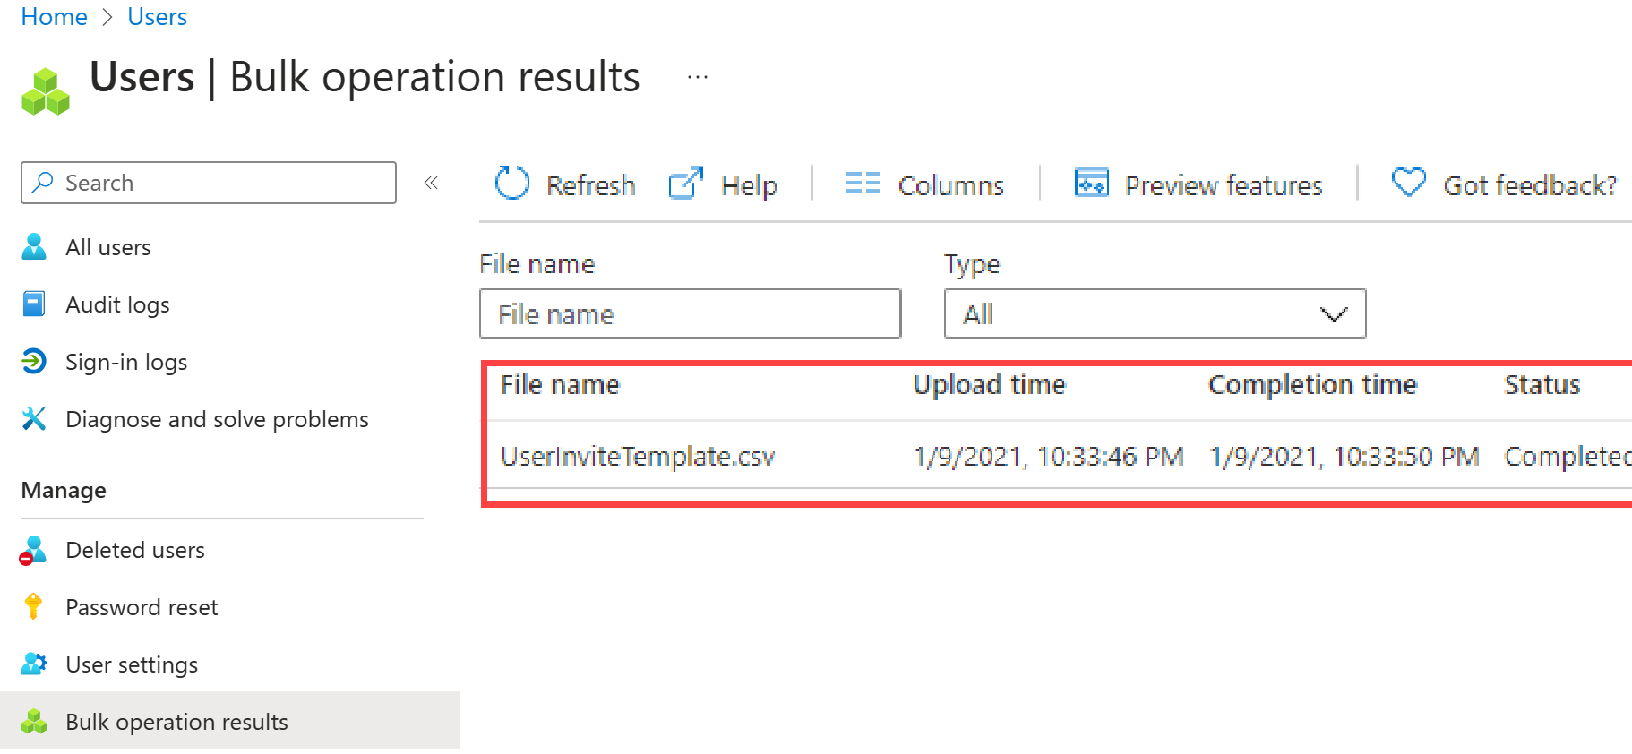Image resolution: width=1632 pixels, height=754 pixels.
Task: Click UserInviteTemplate.csv file name cell
Action: point(638,456)
